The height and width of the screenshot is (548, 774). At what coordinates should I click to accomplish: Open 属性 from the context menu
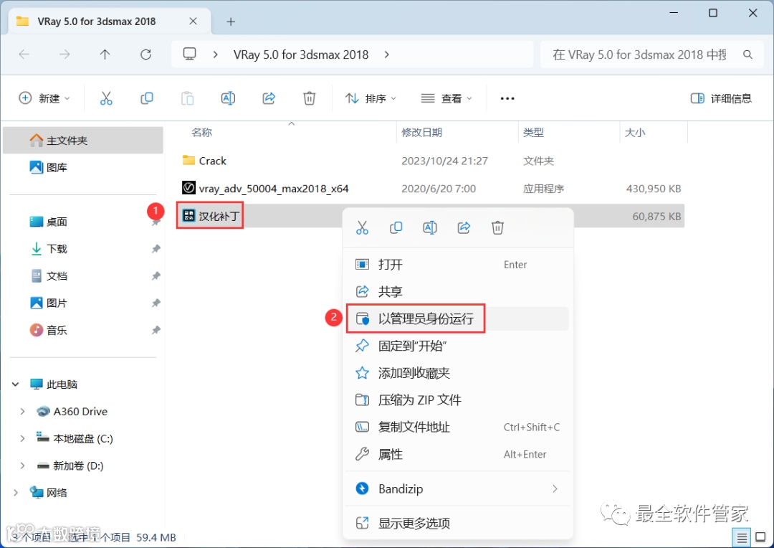[x=457, y=454]
